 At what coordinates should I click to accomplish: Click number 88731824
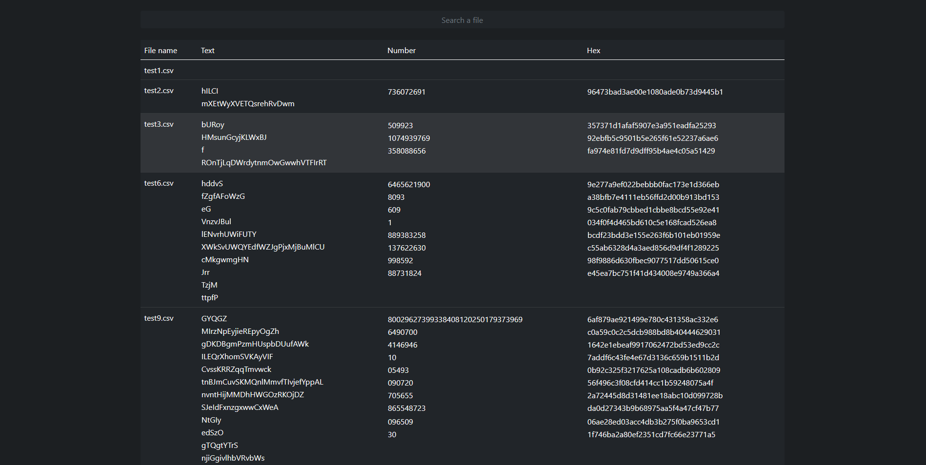pos(404,273)
